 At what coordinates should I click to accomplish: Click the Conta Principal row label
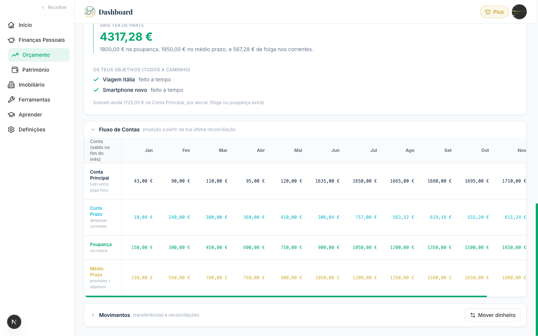click(x=99, y=175)
